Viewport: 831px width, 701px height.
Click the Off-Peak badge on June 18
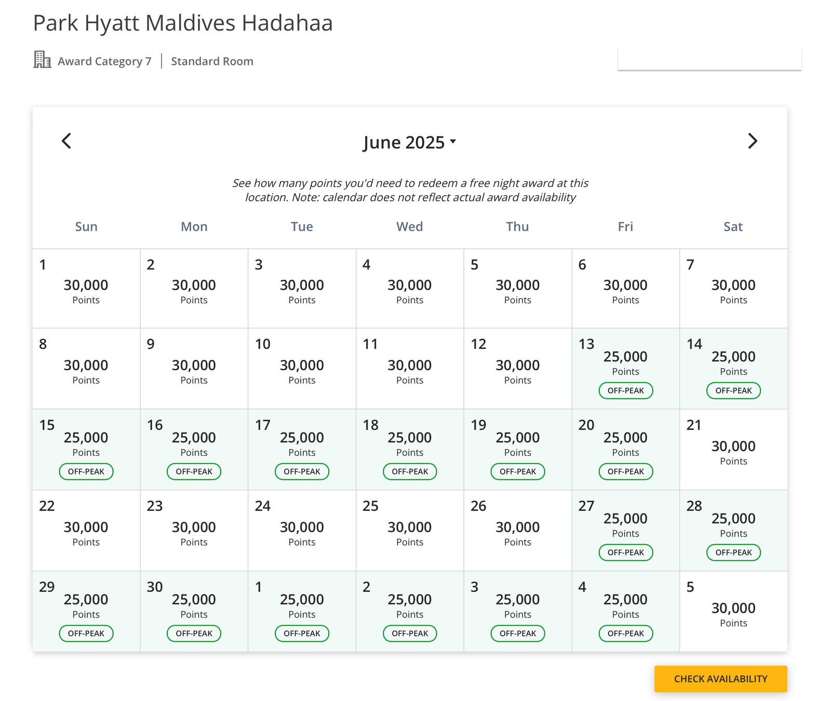point(410,471)
